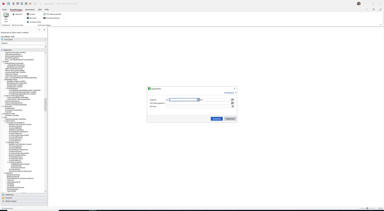384x211 pixels.
Task: Open Benutzer settings in the ribbon
Action: [x=32, y=18]
